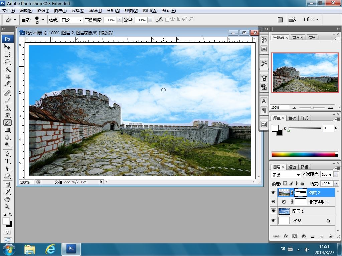Select the Gradient tool
Viewport: 342px width, 256px height.
point(7,130)
